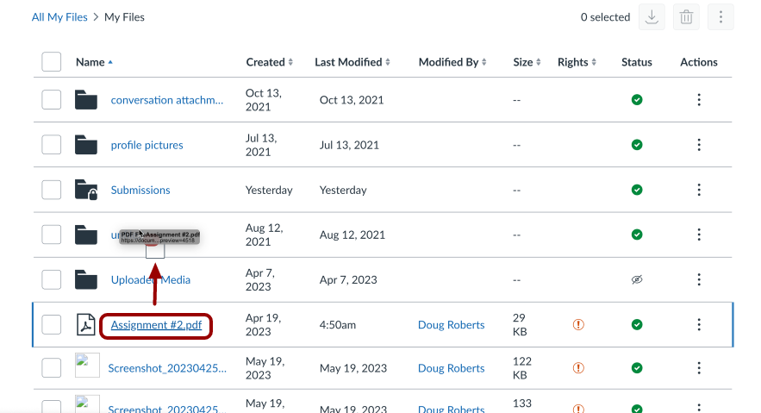Check the profile pictures folder checkbox

click(x=52, y=145)
